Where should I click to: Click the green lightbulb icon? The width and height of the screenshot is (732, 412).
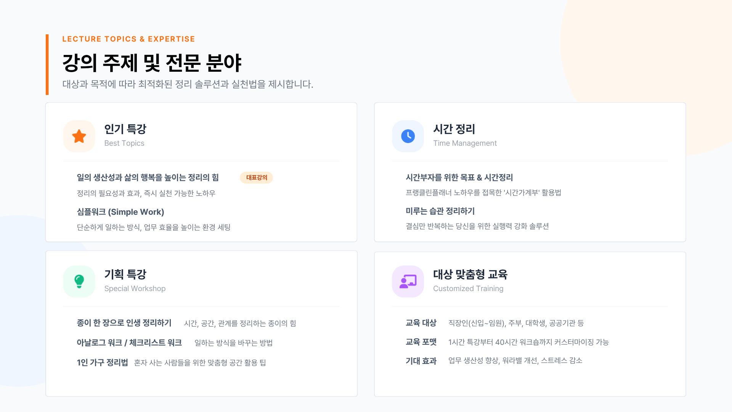[79, 282]
